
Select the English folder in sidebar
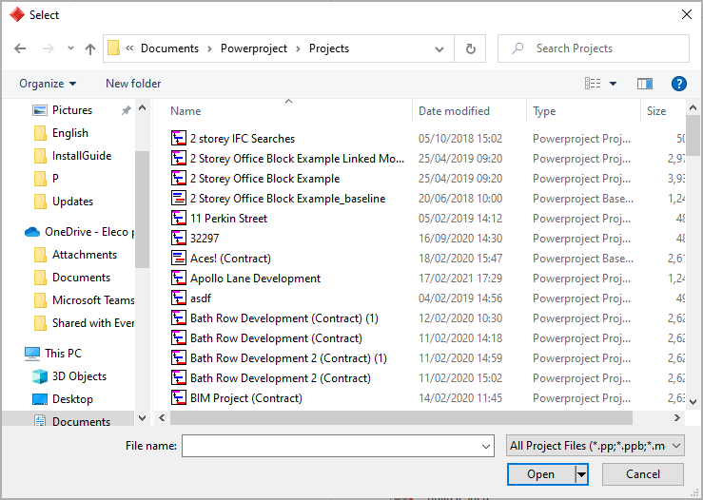pyautogui.click(x=70, y=133)
